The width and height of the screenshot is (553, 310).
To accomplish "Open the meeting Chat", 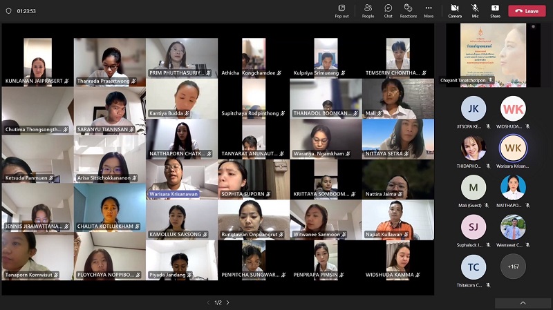I will (388, 10).
